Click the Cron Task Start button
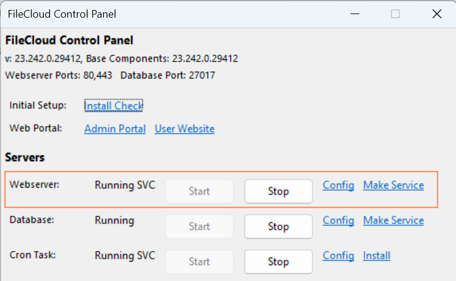This screenshot has width=456, height=281. (x=199, y=262)
